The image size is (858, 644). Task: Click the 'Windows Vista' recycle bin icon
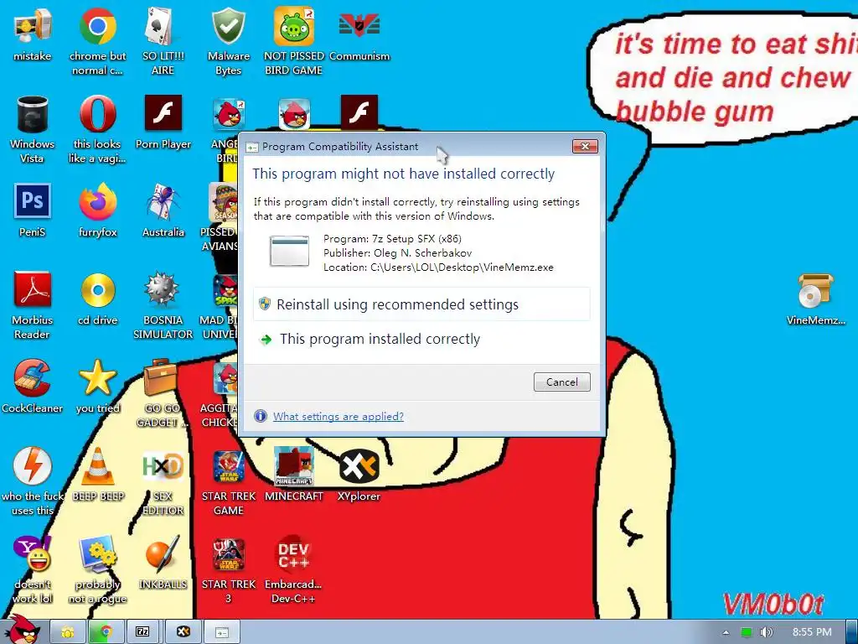point(33,129)
